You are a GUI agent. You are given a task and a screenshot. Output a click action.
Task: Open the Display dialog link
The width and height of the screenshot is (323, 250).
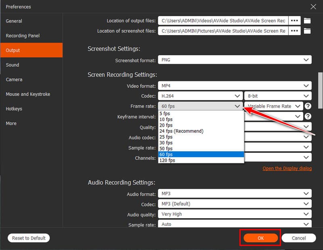(x=287, y=169)
